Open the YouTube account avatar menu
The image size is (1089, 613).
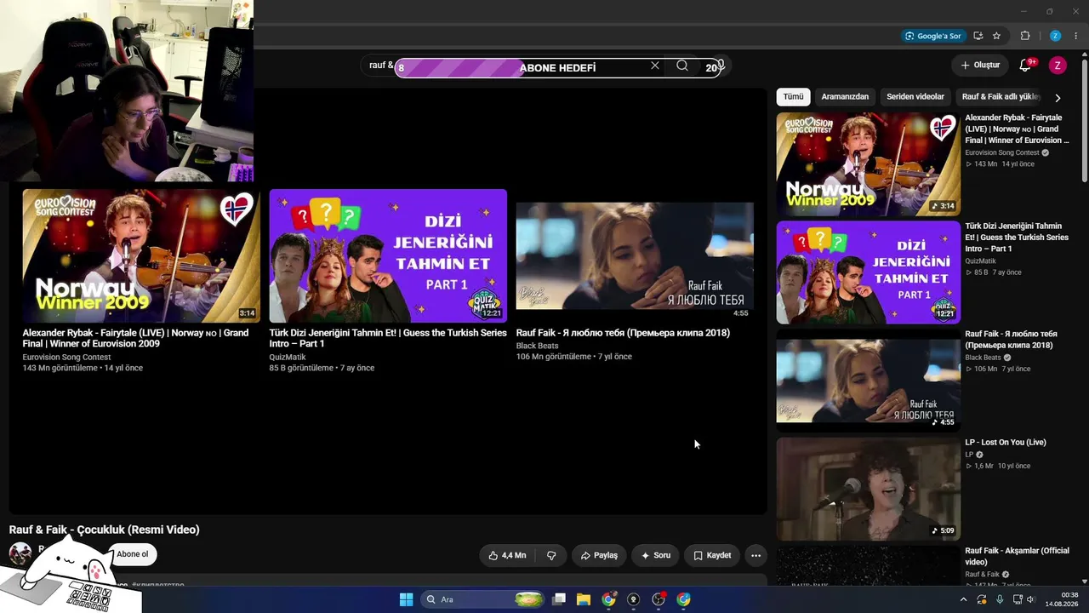pyautogui.click(x=1058, y=66)
